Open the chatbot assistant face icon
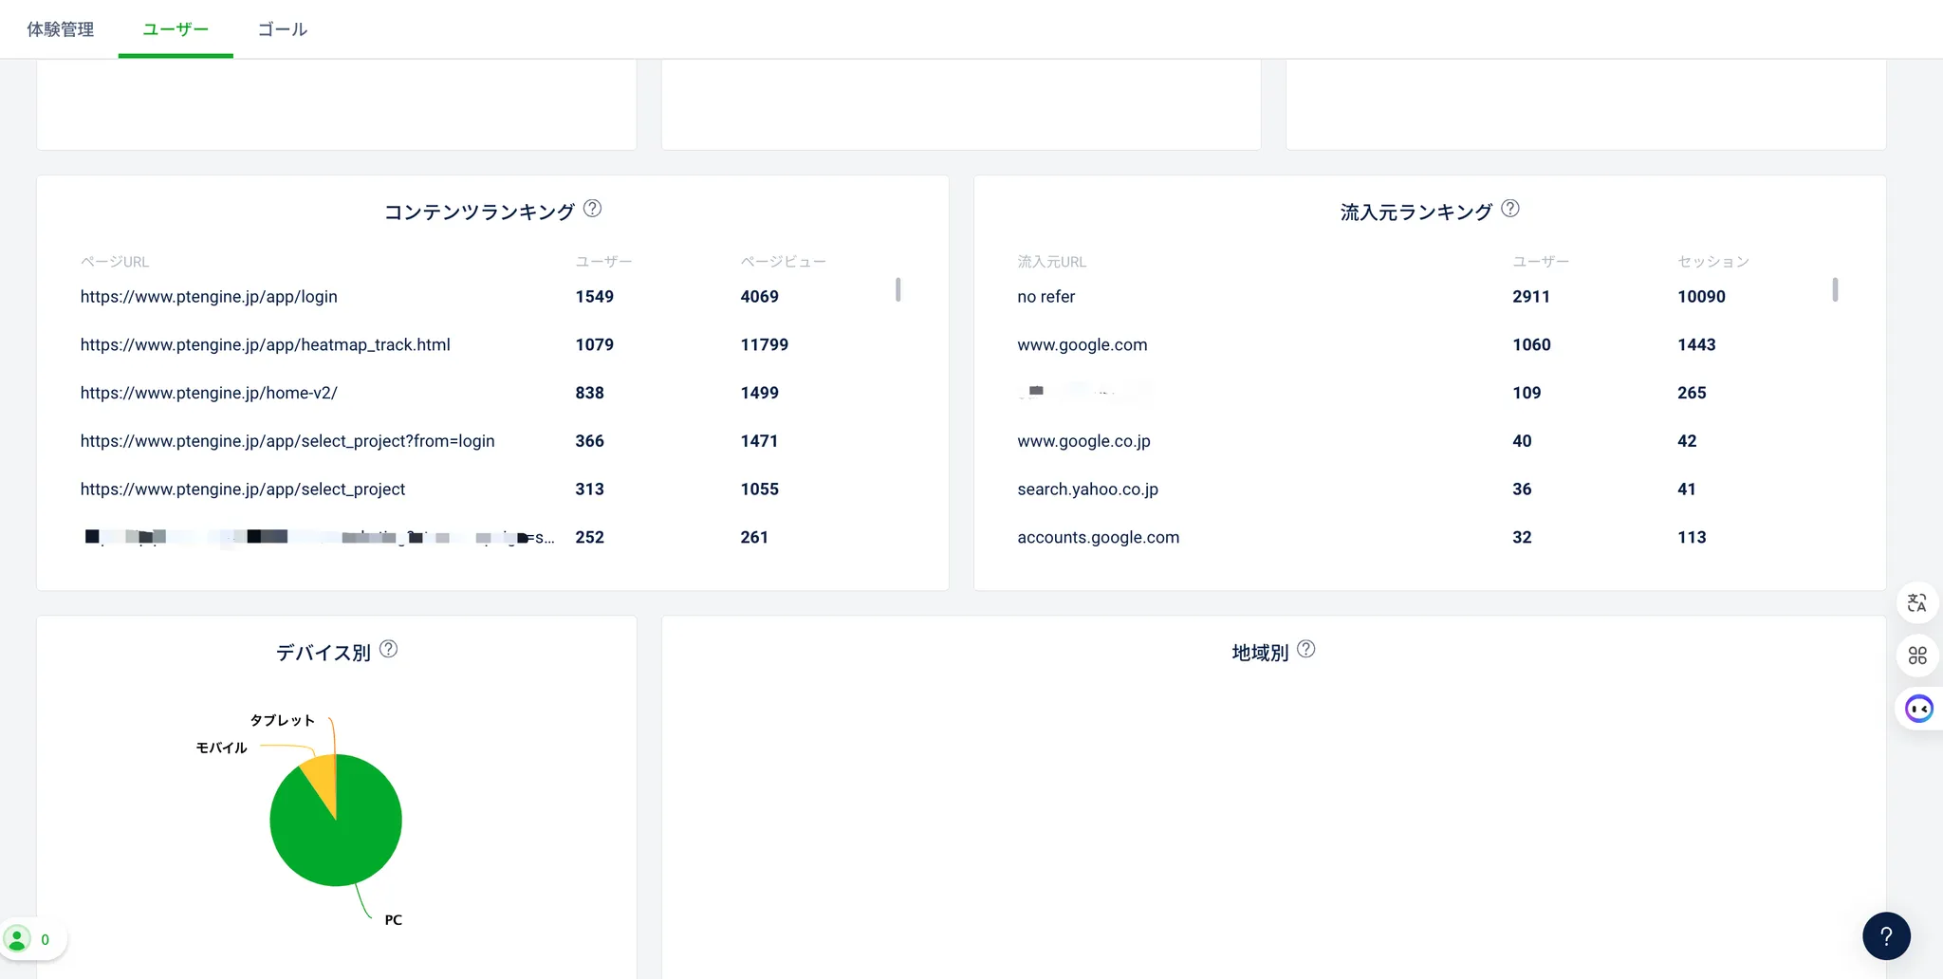The width and height of the screenshot is (1943, 979). pyautogui.click(x=1918, y=709)
